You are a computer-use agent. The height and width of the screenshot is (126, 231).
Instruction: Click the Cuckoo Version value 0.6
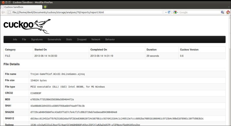(181, 56)
